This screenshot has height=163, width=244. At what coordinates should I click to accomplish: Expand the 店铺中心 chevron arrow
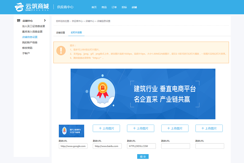(x=45, y=20)
